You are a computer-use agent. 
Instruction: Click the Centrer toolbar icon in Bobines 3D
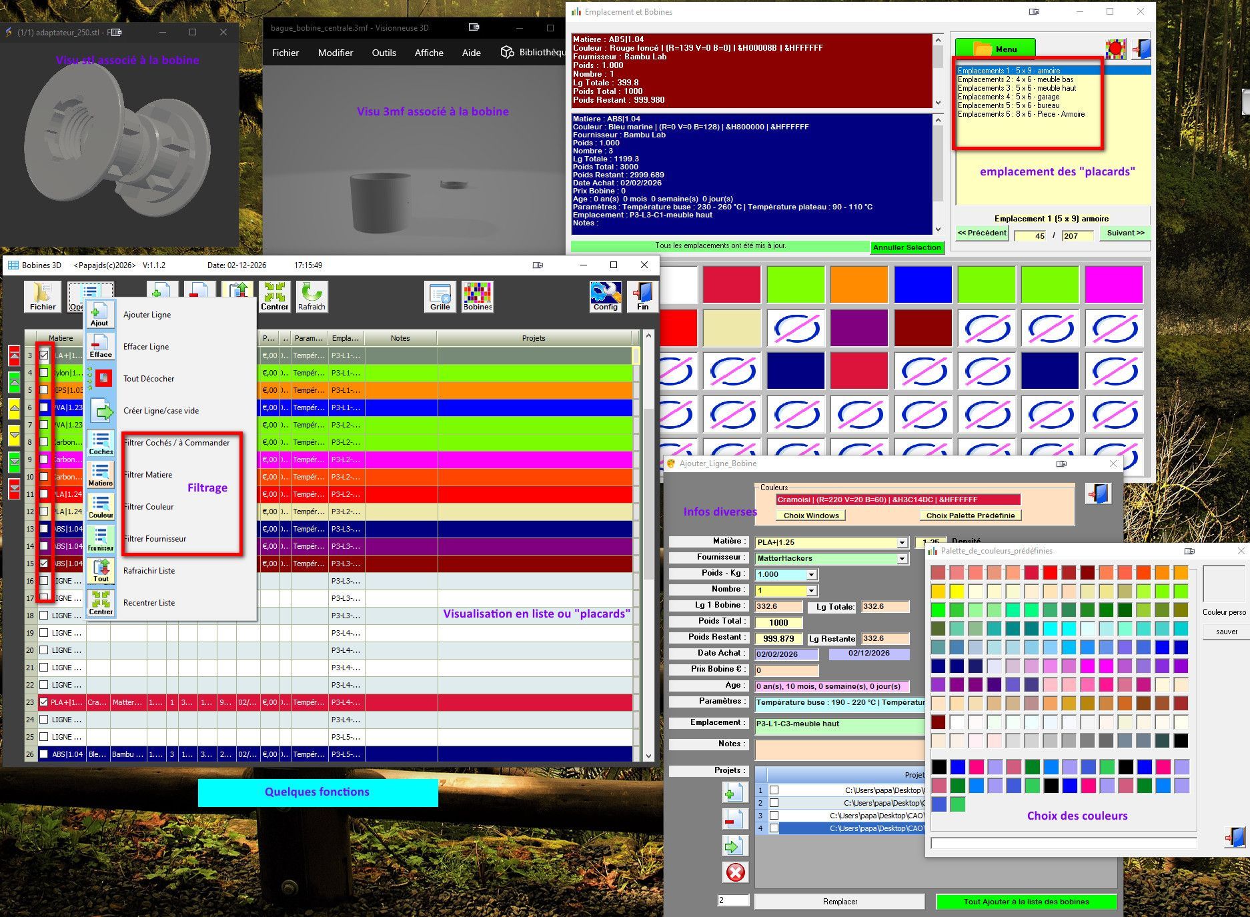274,296
